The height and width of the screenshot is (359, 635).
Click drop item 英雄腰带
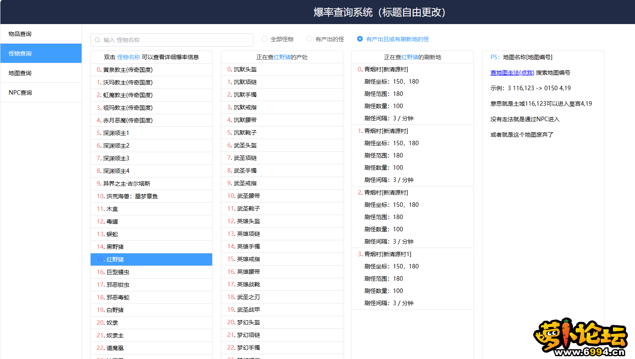pos(282,272)
